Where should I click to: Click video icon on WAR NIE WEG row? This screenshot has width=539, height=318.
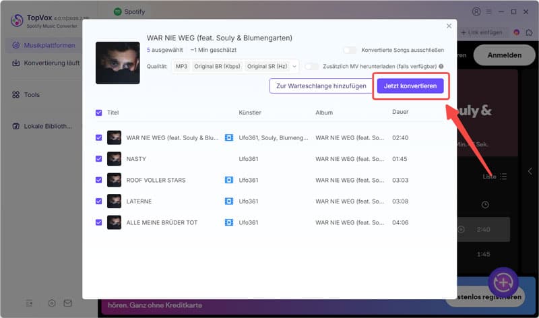[229, 137]
